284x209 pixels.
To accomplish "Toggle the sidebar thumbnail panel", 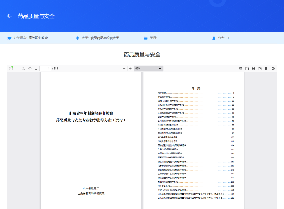I will coord(11,68).
